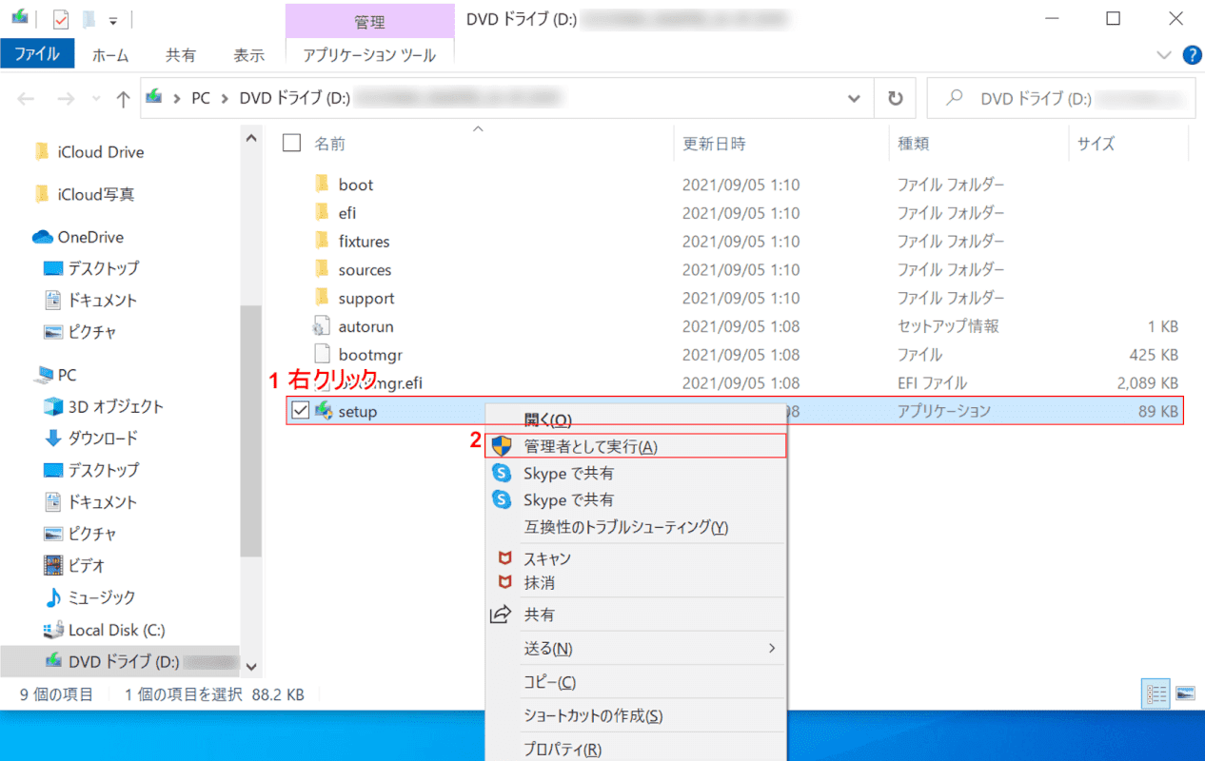The height and width of the screenshot is (761, 1205).
Task: Click McAfee スキャン in context menu
Action: (x=547, y=558)
